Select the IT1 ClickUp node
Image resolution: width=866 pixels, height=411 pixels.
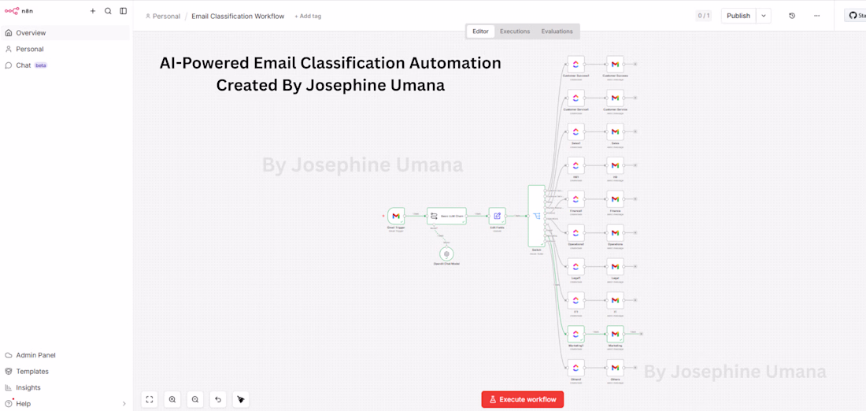pos(576,300)
